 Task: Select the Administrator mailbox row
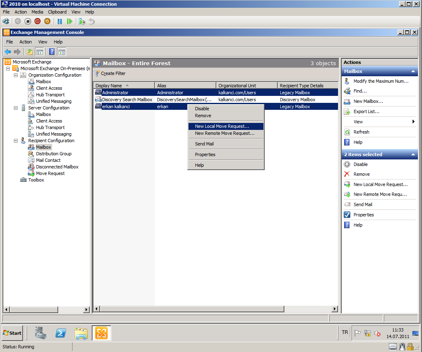point(216,93)
